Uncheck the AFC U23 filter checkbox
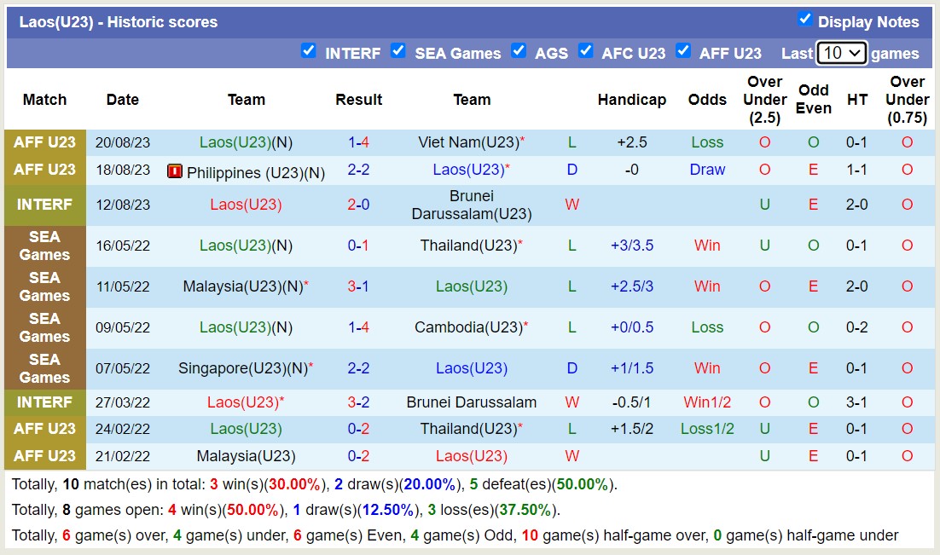This screenshot has width=940, height=555. pos(585,51)
